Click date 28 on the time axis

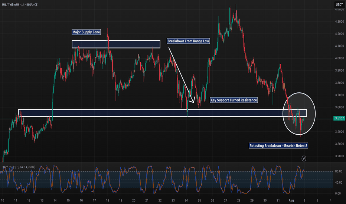pyautogui.click(x=239, y=200)
